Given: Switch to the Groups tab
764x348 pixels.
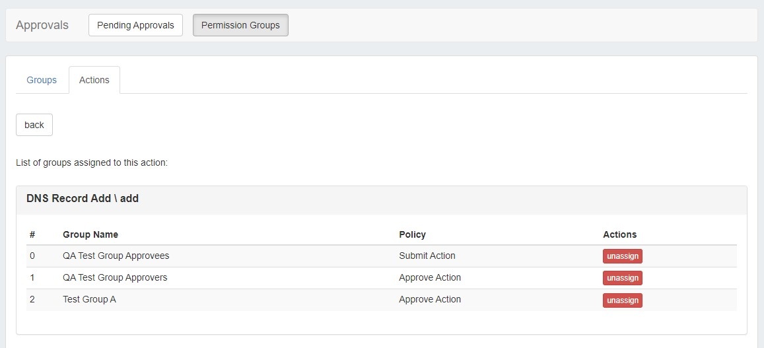Looking at the screenshot, I should [42, 80].
